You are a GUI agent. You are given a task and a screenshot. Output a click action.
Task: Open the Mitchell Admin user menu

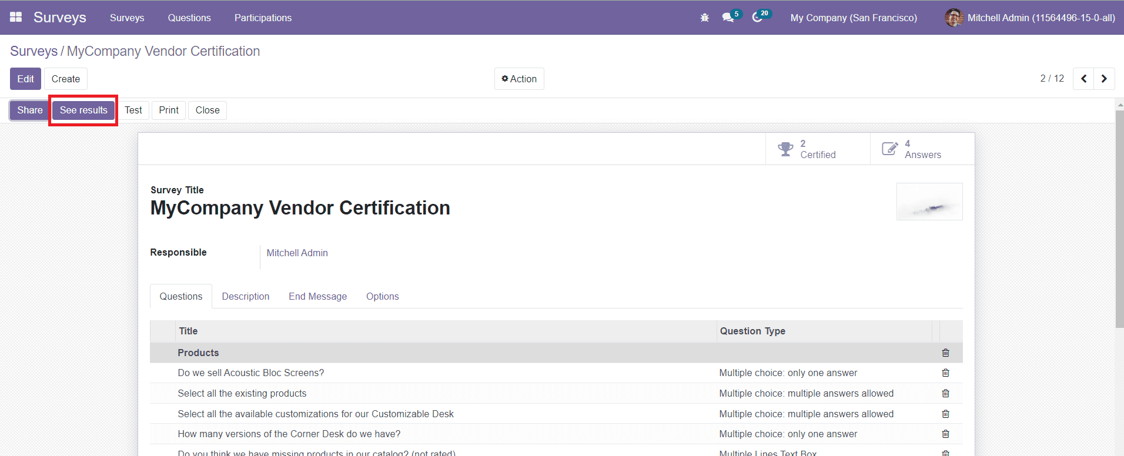click(x=1030, y=18)
